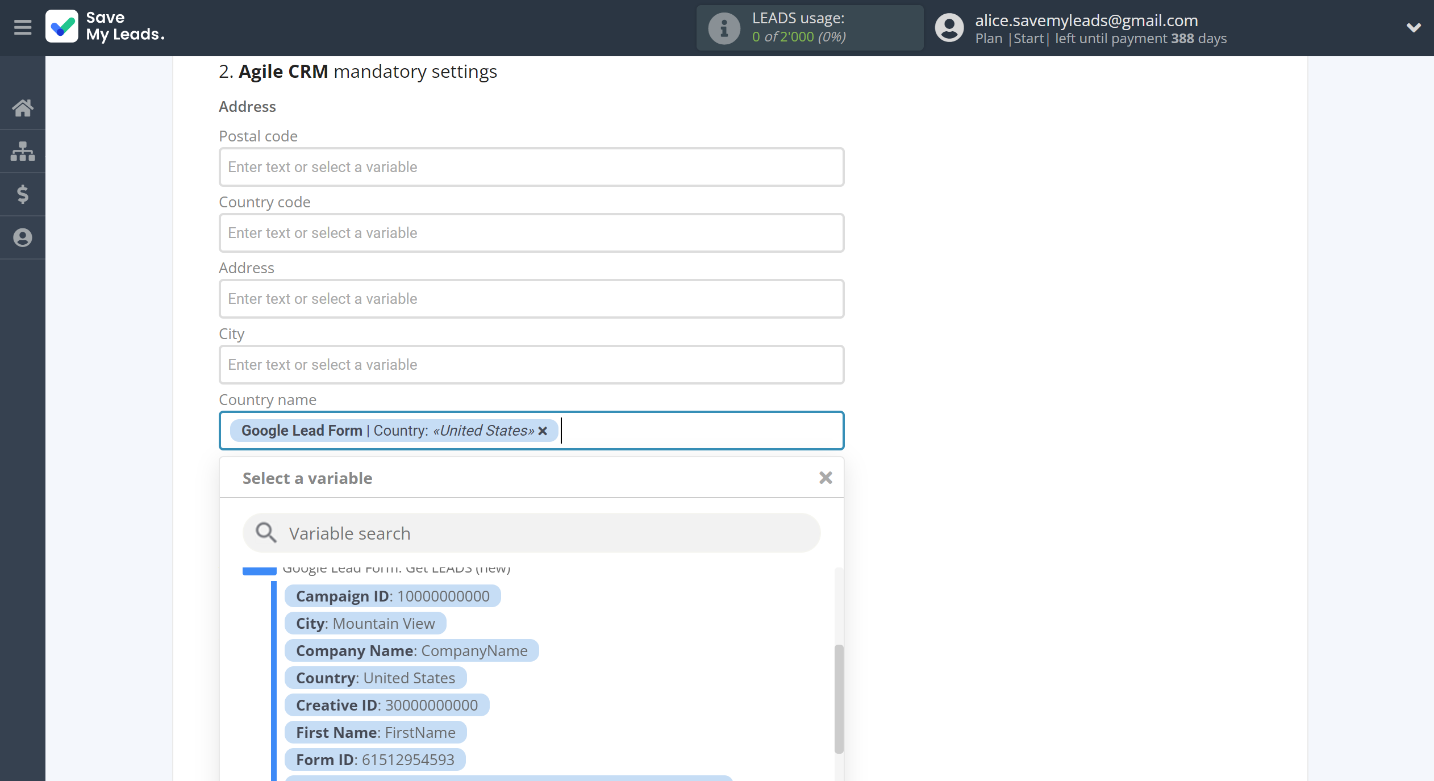Viewport: 1434px width, 781px height.
Task: Click the LEADS usage info icon
Action: pos(724,28)
